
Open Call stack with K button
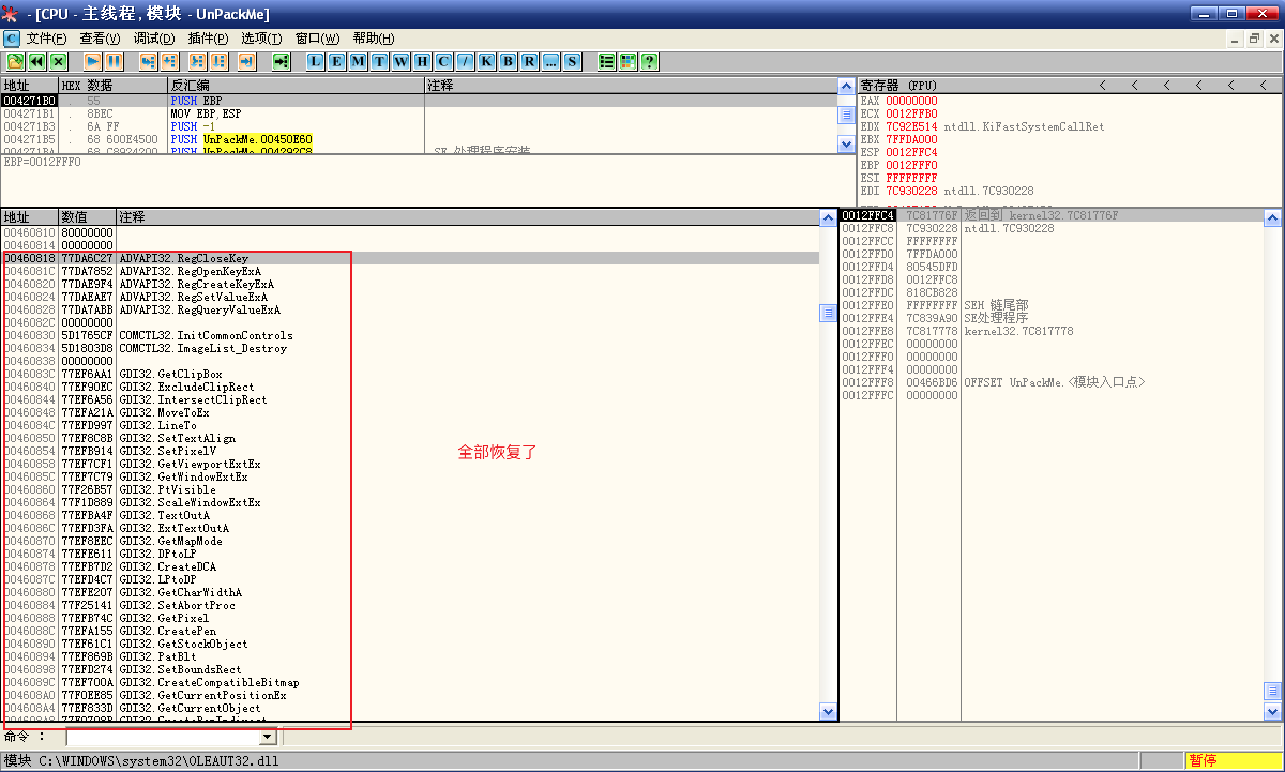click(x=486, y=62)
